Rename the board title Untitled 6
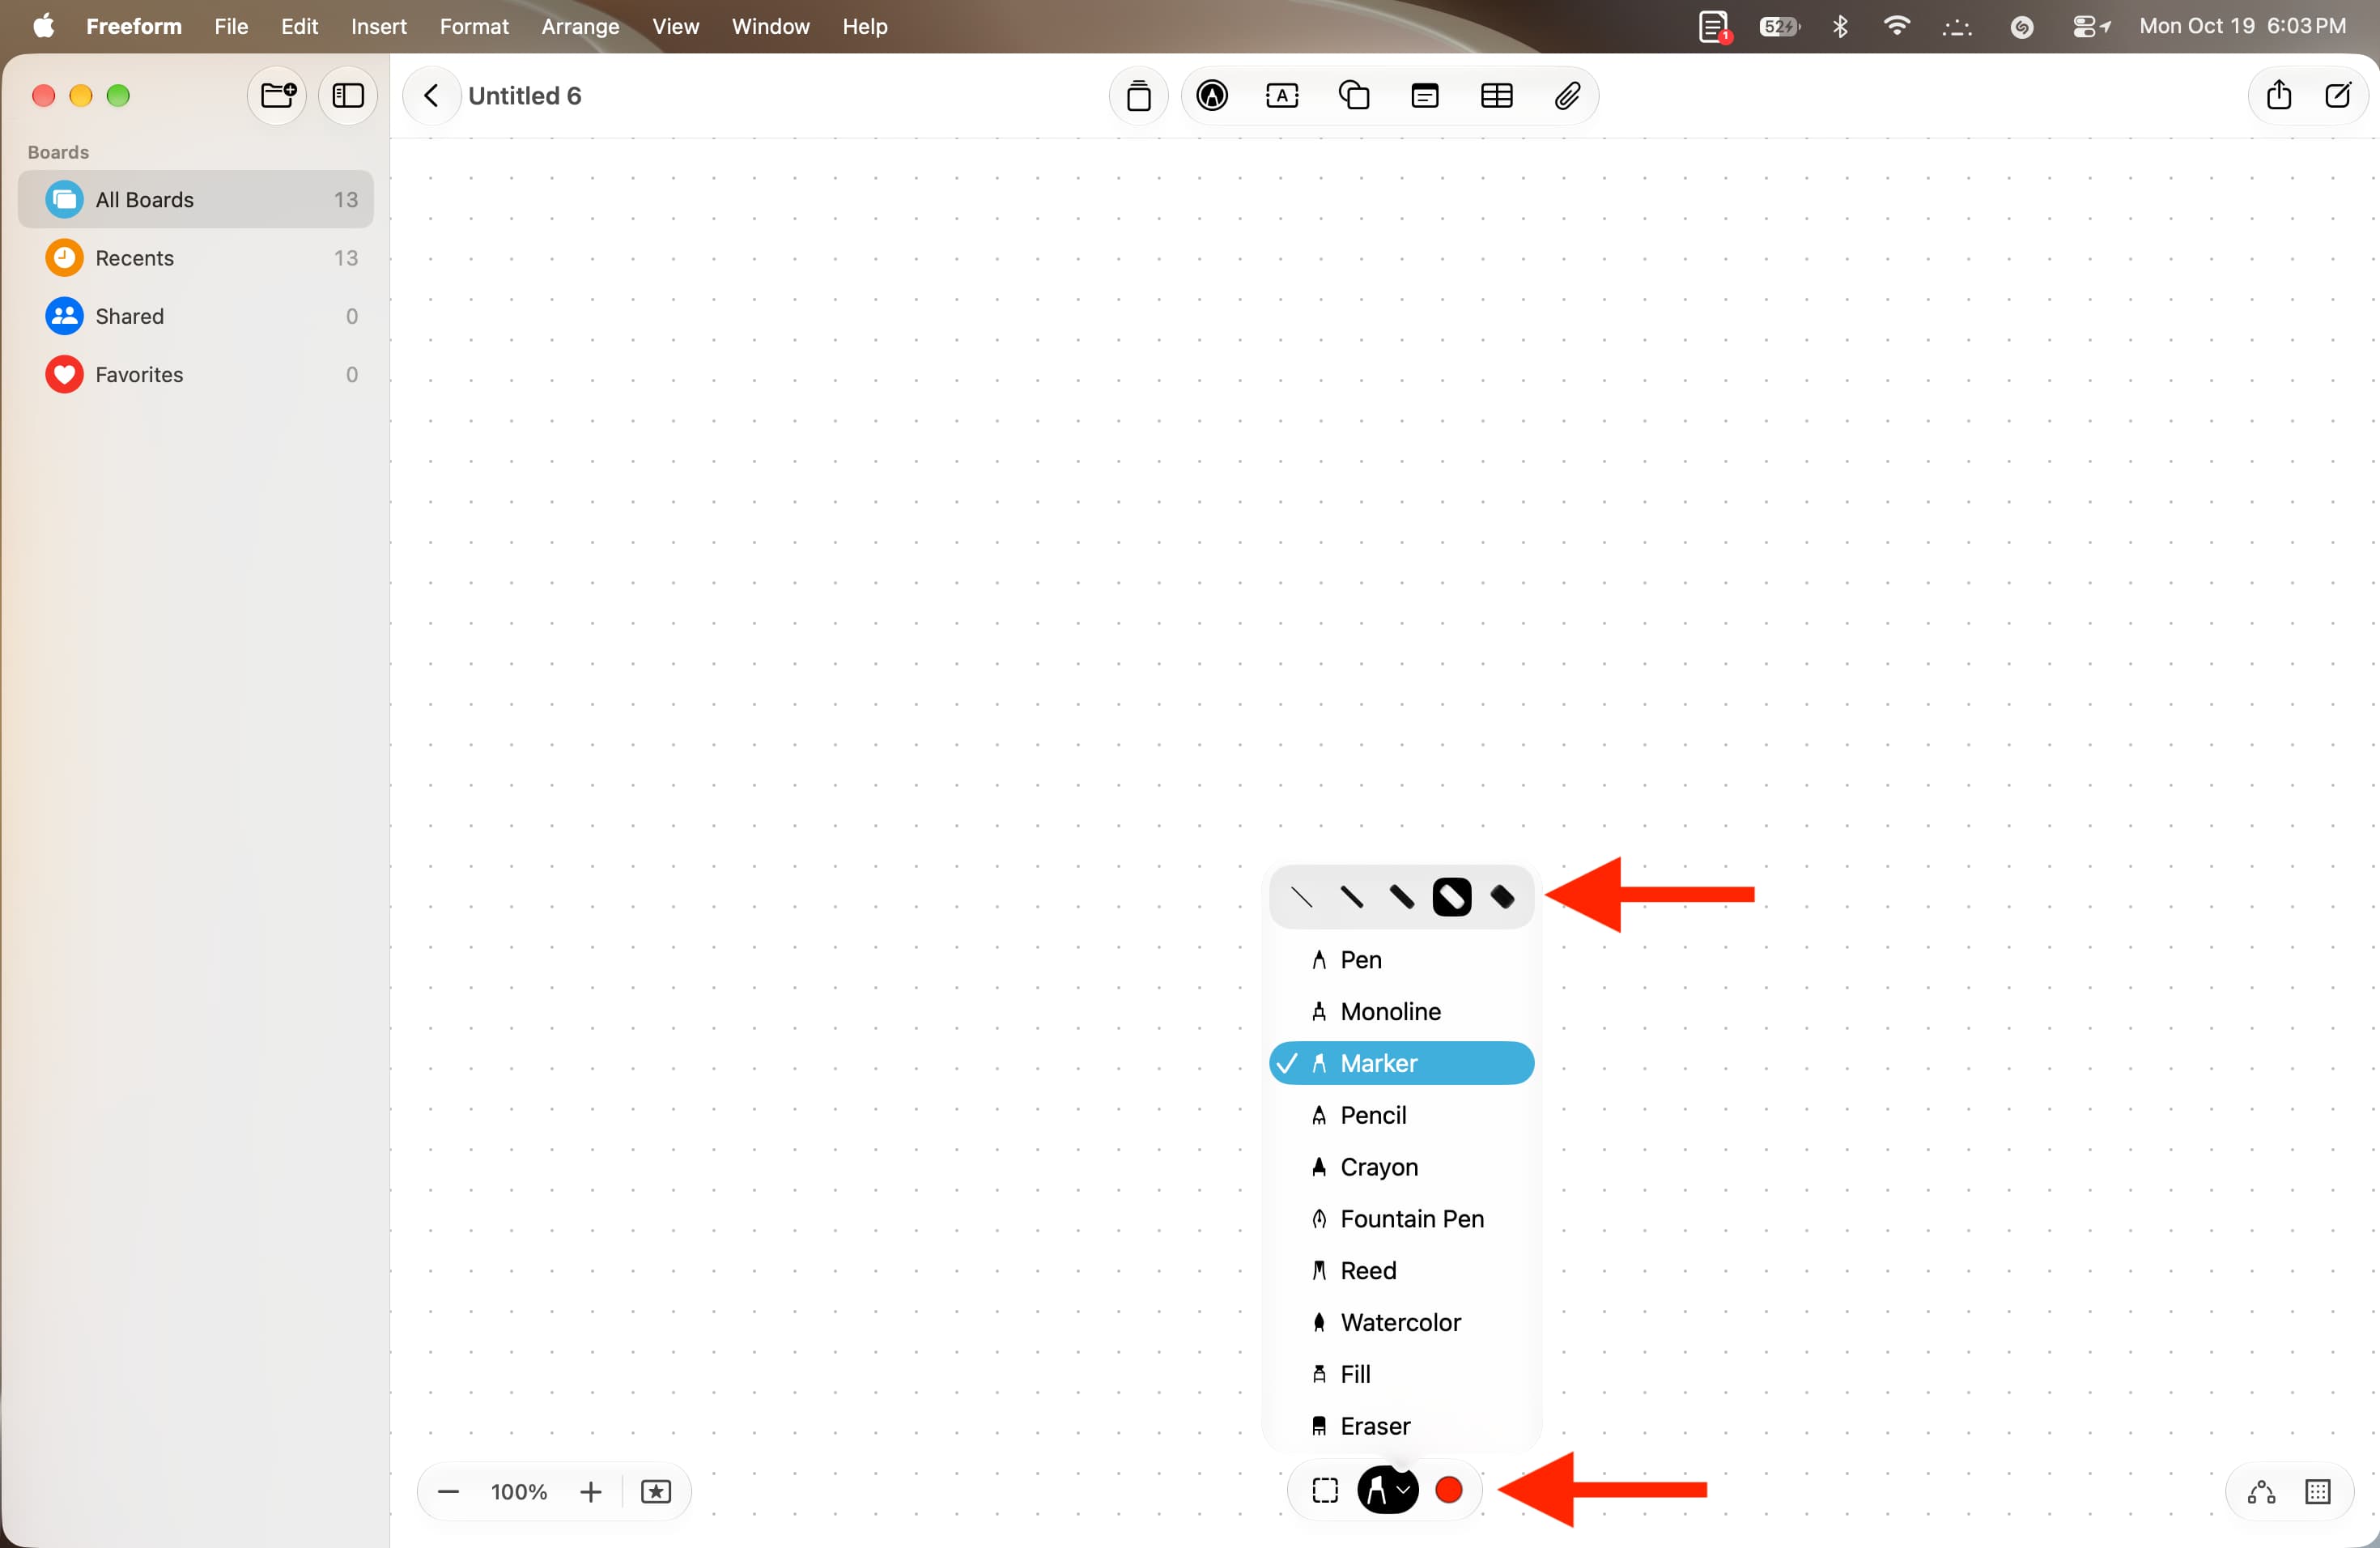 tap(525, 96)
